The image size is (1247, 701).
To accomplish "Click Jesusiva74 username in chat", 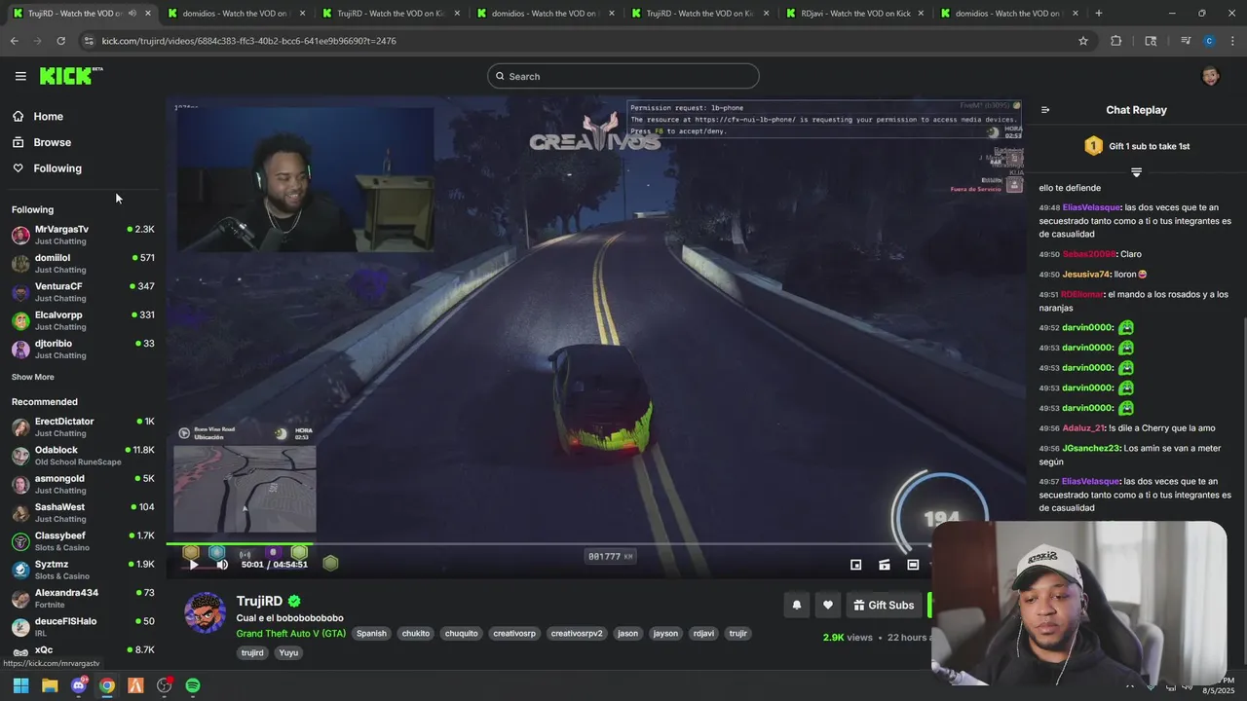I will coord(1086,275).
